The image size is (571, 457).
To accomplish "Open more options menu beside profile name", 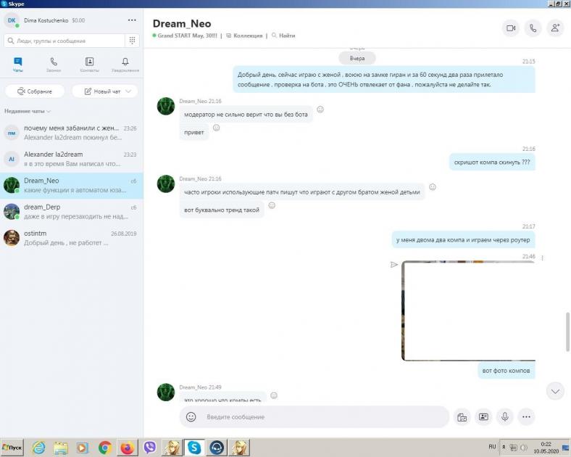I will pos(131,20).
